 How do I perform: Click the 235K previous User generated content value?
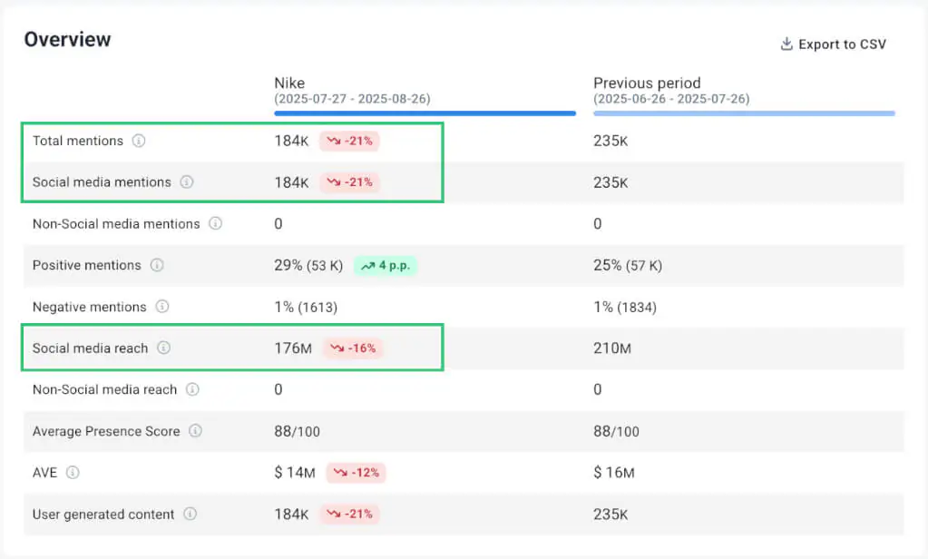[x=611, y=514]
